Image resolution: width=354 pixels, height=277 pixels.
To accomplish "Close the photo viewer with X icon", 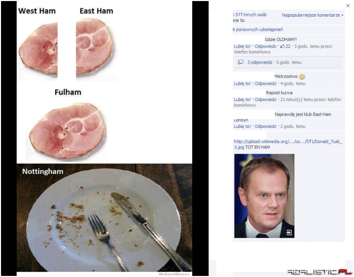I will [348, 6].
